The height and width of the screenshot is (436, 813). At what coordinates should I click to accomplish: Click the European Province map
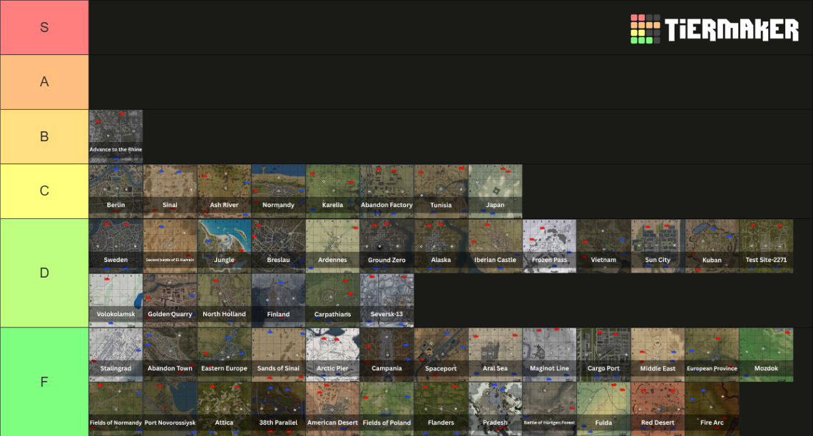coord(712,355)
